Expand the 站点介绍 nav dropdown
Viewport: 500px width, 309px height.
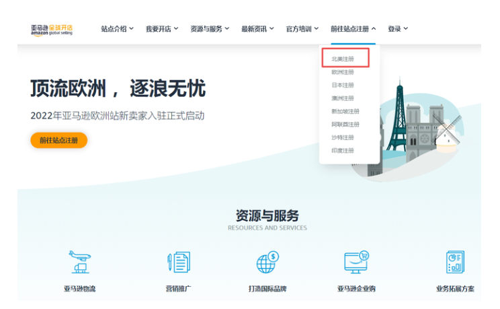(117, 29)
